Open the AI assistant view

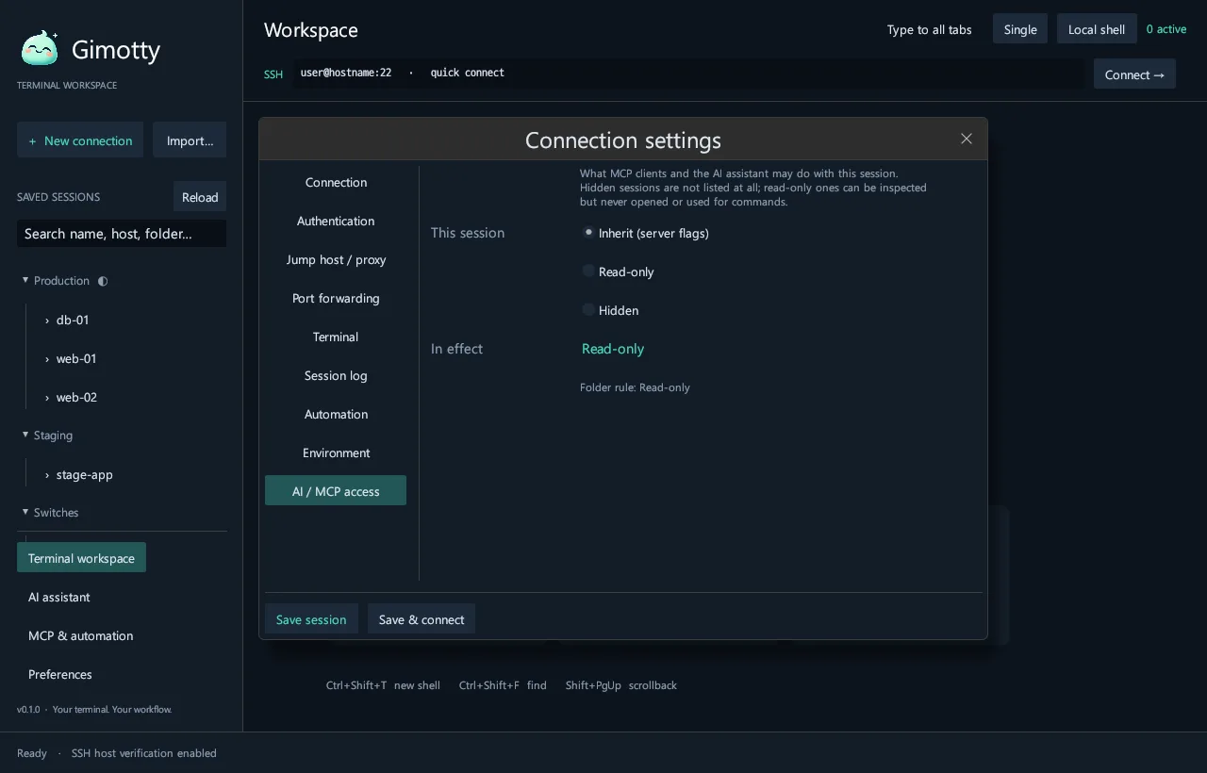coord(59,597)
